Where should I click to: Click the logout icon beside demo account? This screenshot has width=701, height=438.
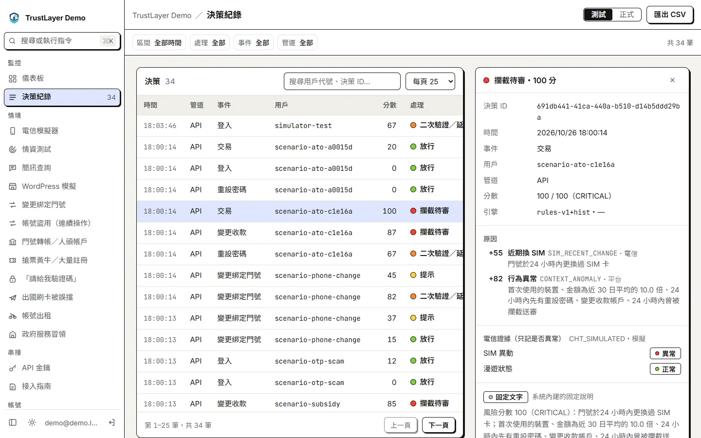(x=111, y=423)
